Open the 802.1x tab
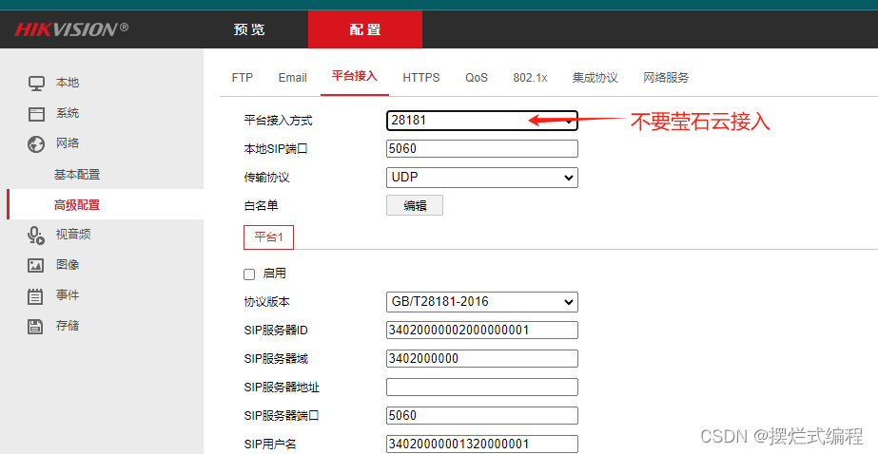This screenshot has height=454, width=878. [x=530, y=78]
